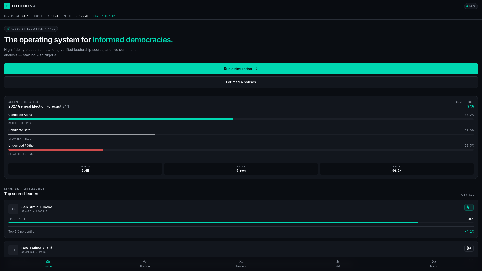Click the Undecided / Other red bar
This screenshot has width=482, height=271.
(x=55, y=150)
